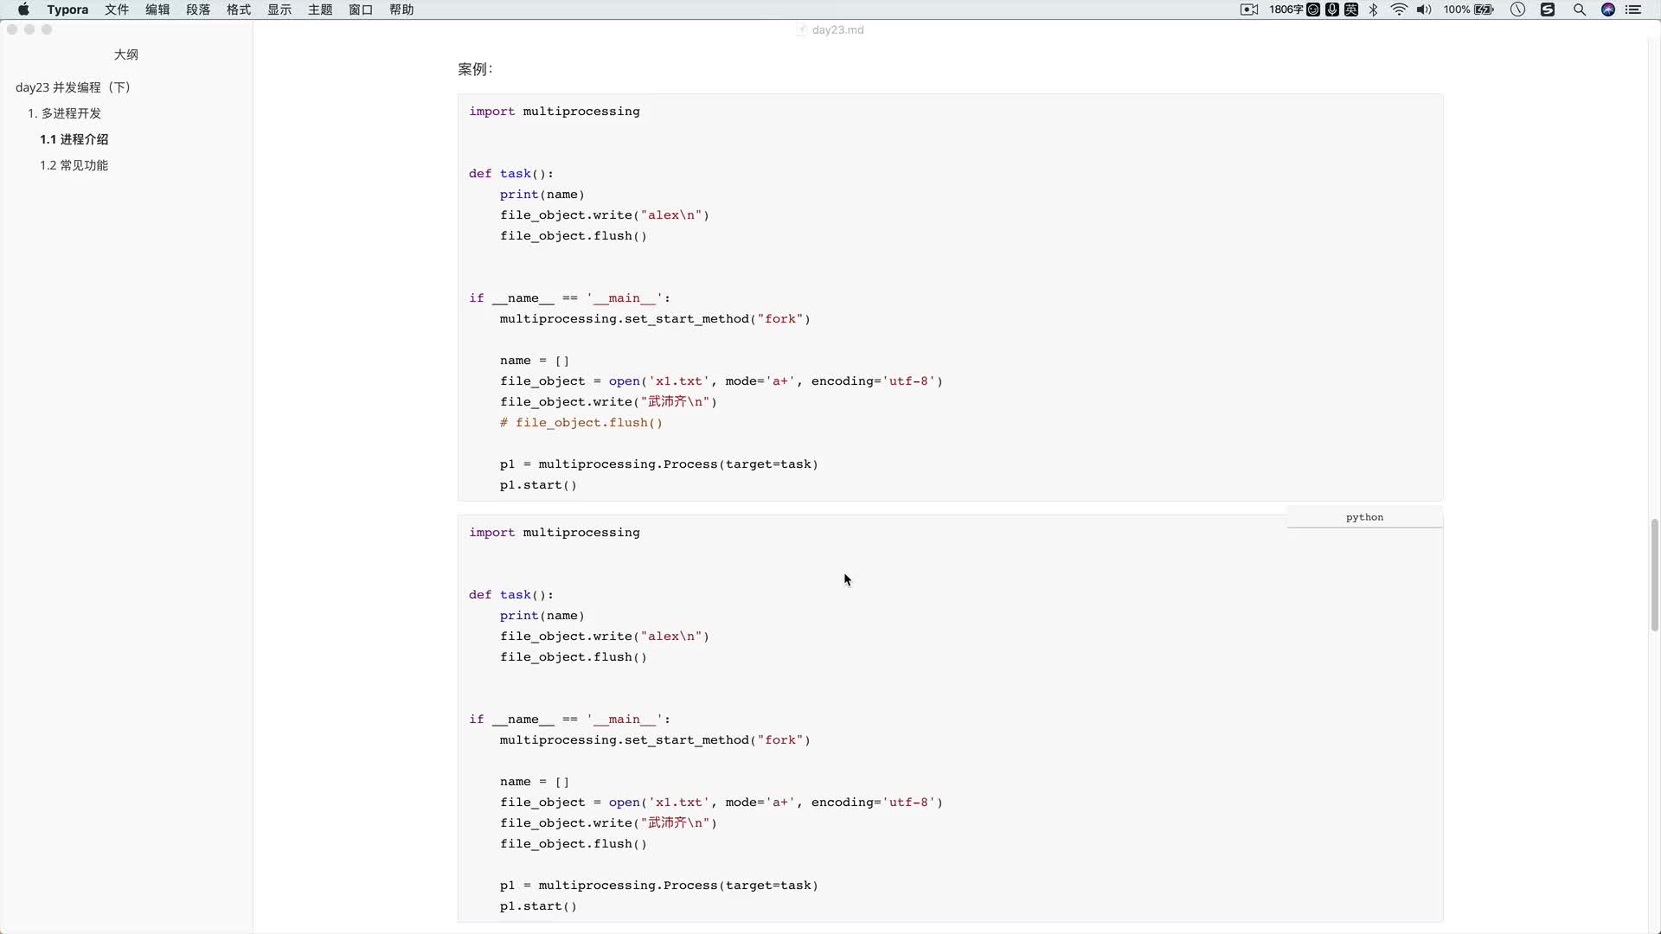Click 'name = []' in the second block
1661x934 pixels.
[x=534, y=782]
